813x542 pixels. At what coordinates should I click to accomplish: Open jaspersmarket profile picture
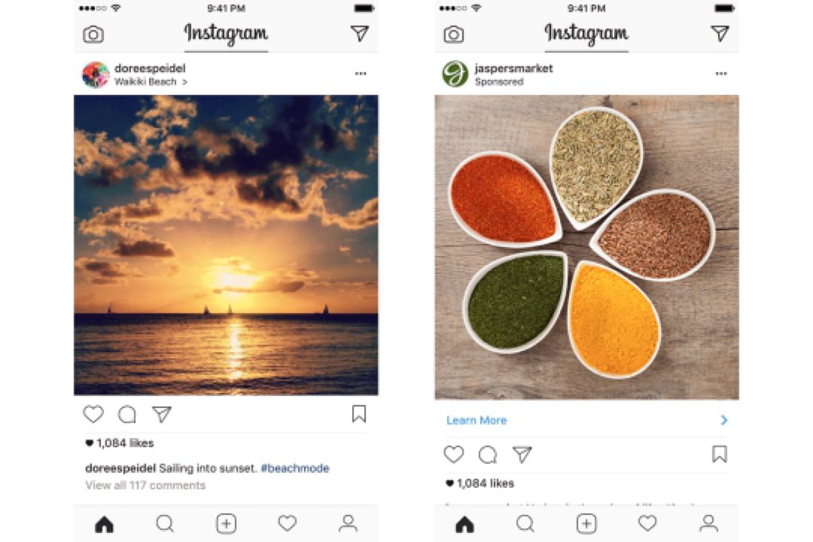click(x=455, y=74)
